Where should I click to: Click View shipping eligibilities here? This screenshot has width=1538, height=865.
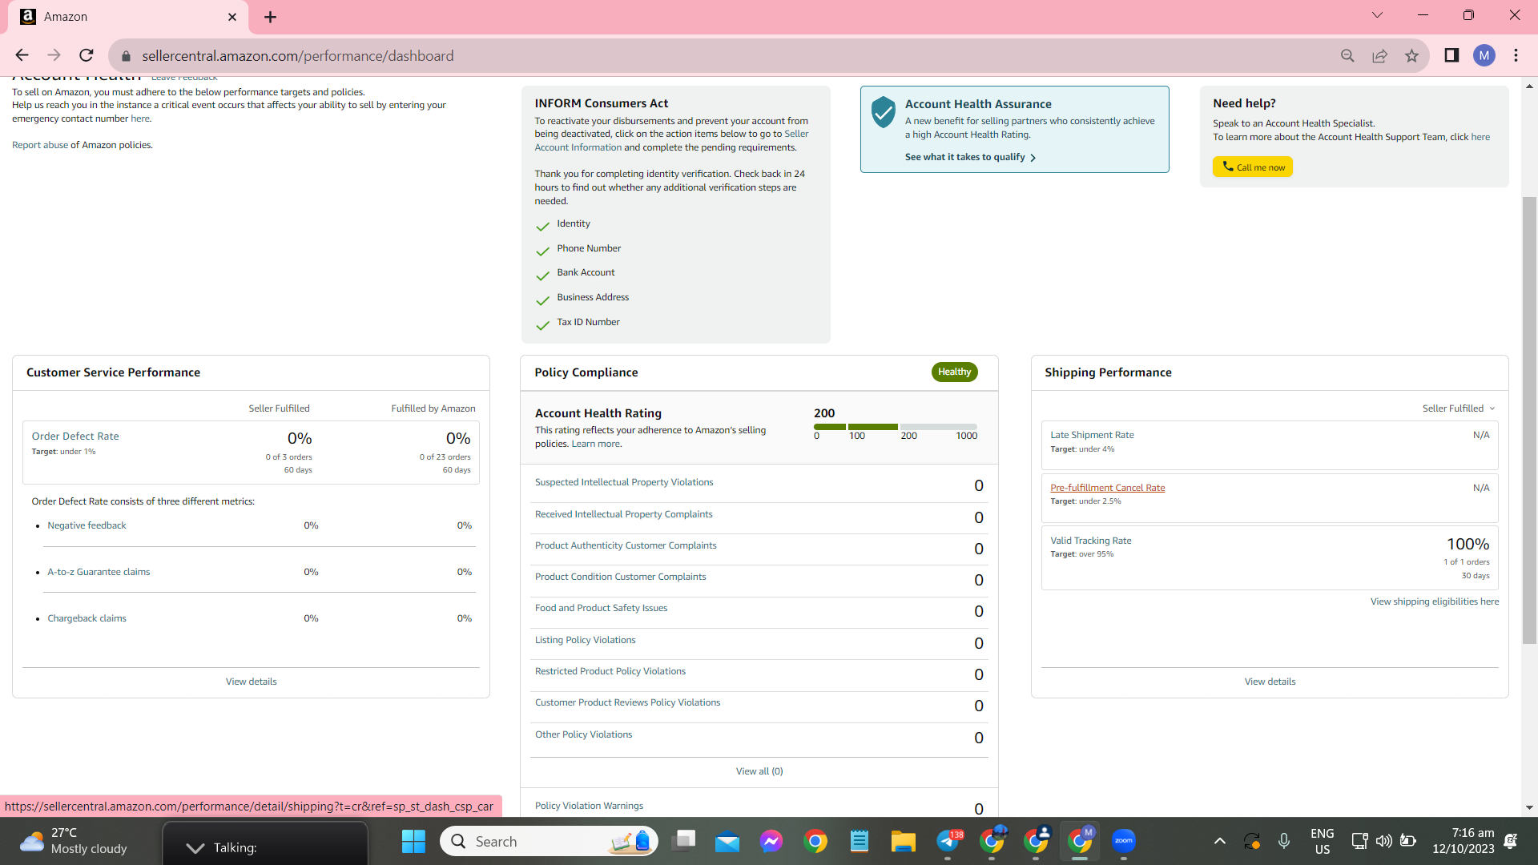(1435, 601)
